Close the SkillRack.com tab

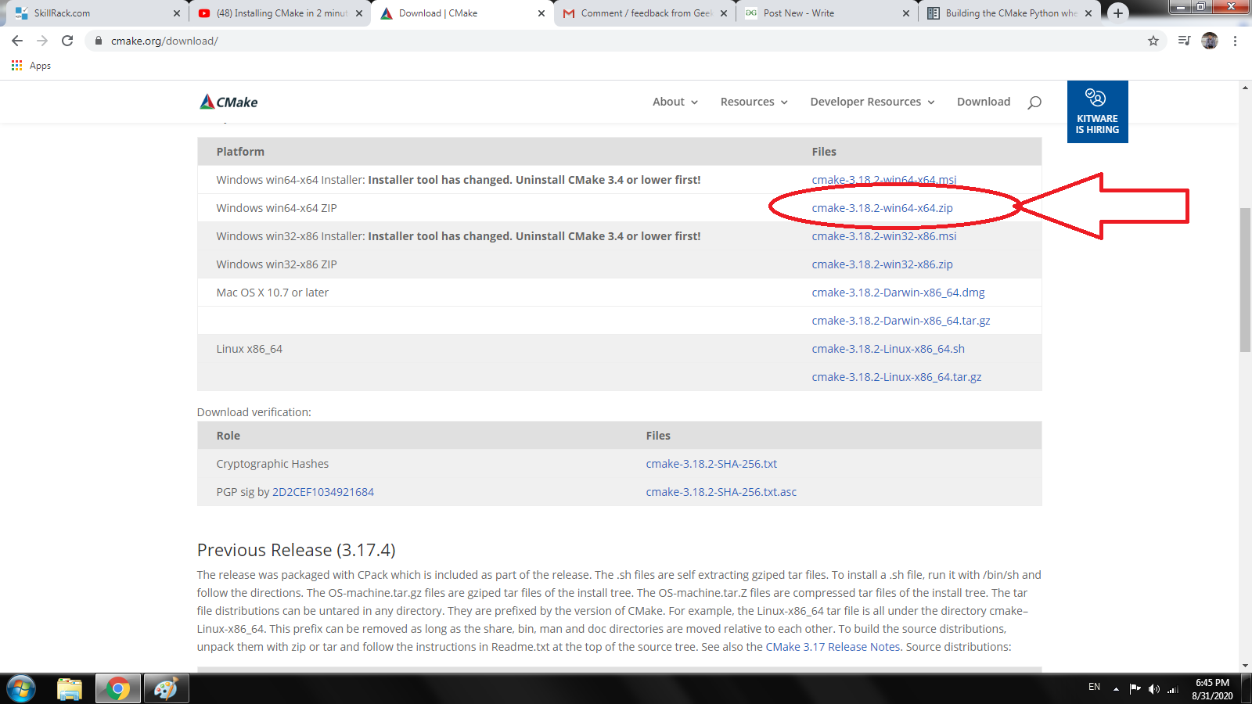pyautogui.click(x=176, y=13)
